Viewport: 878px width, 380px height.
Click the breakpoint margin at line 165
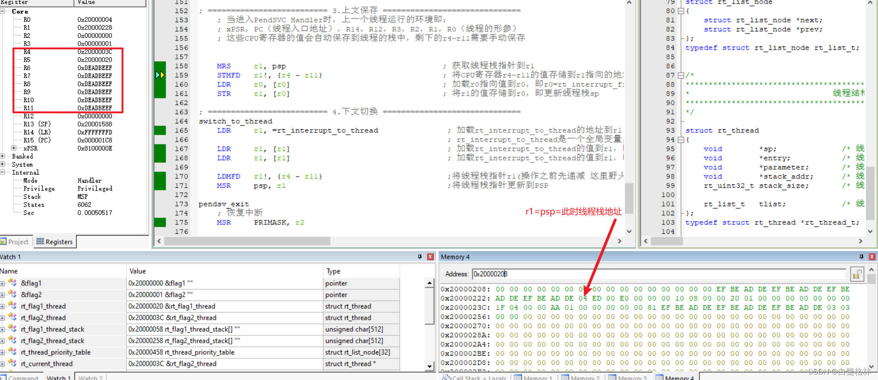point(160,130)
